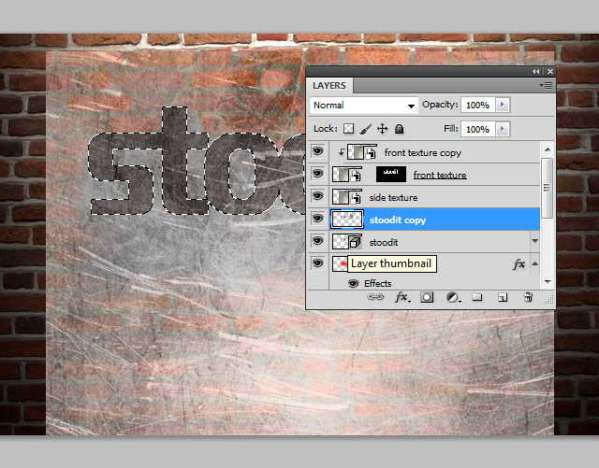This screenshot has width=599, height=468.
Task: Click delete layer trash icon
Action: click(x=528, y=297)
